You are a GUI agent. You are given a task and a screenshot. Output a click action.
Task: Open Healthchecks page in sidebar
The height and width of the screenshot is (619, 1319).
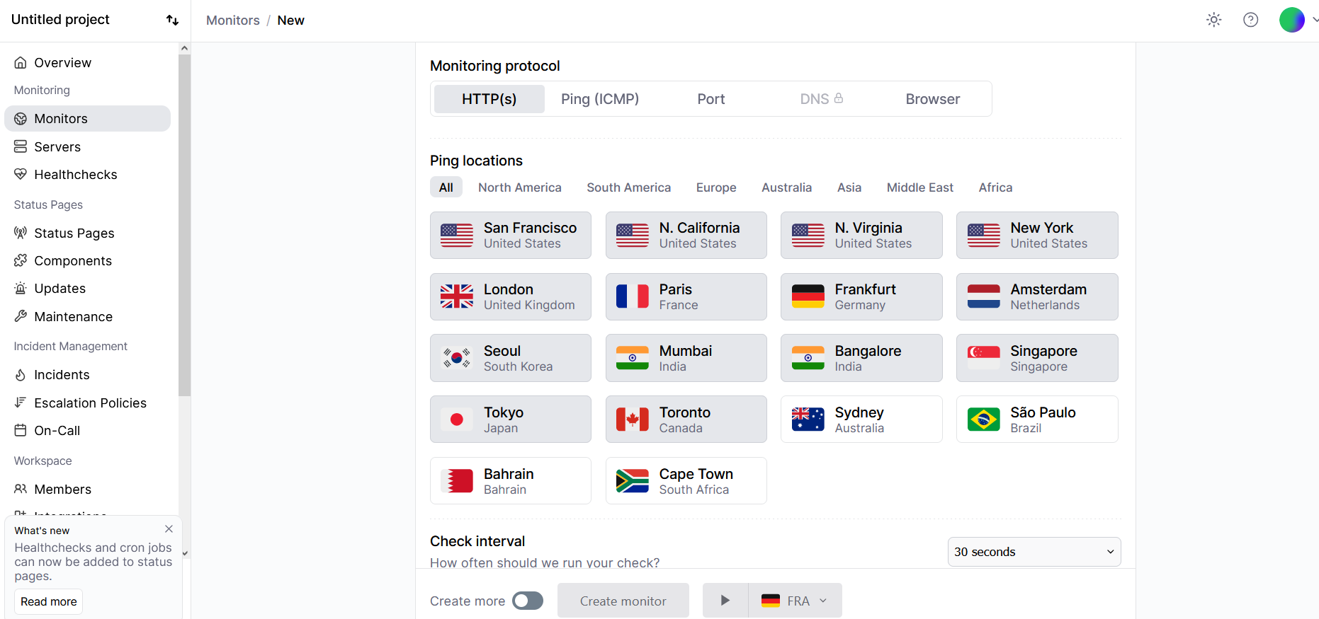(x=87, y=174)
